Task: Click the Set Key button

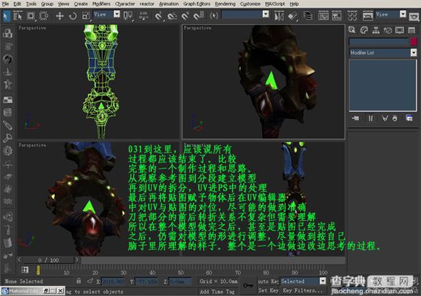Action: [268, 291]
